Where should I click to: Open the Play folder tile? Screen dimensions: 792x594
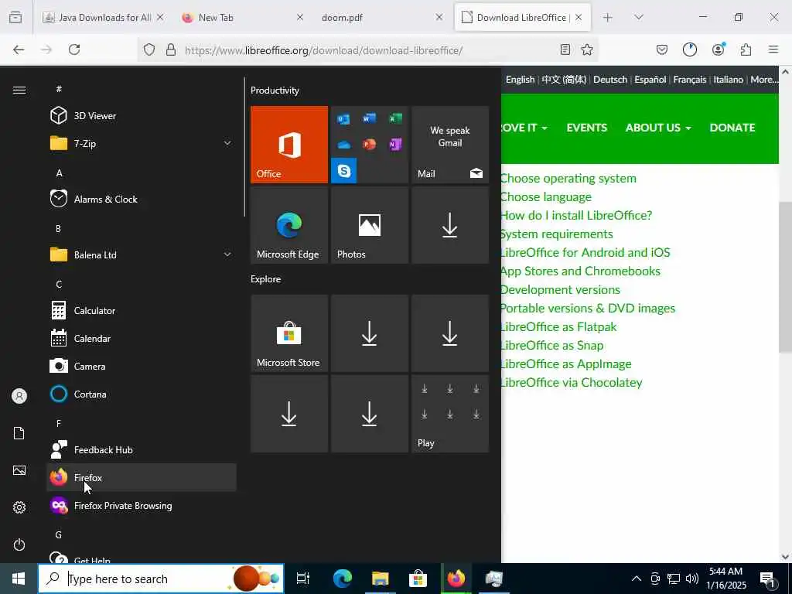(450, 414)
